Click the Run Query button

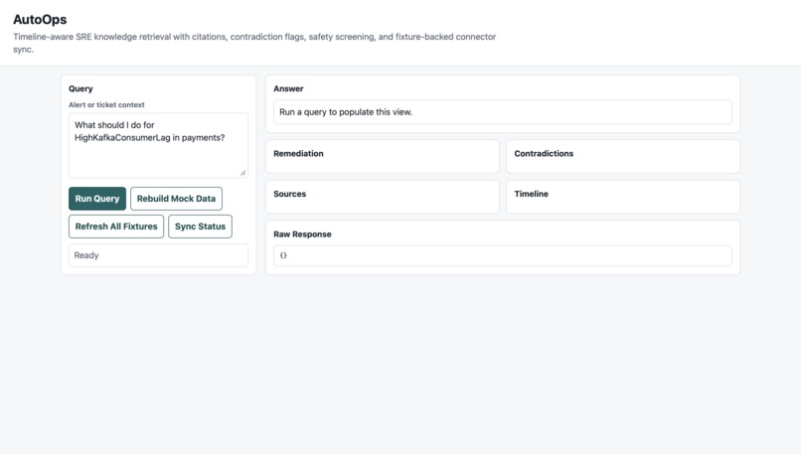[97, 199]
